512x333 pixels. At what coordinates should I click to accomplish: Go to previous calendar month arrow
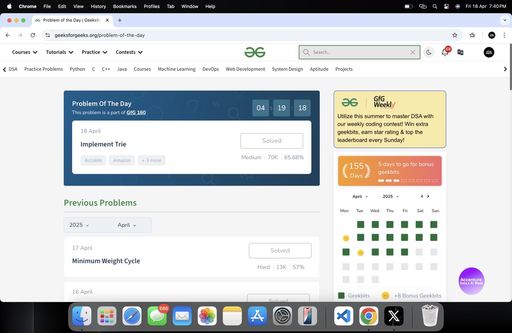(422, 196)
